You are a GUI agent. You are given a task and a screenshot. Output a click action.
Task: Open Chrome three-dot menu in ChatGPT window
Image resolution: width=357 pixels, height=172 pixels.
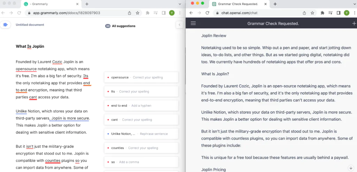pos(354,13)
